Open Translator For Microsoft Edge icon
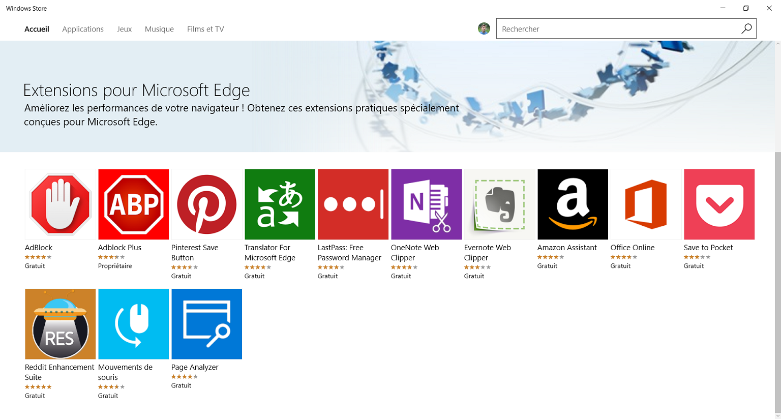The height and width of the screenshot is (419, 781). (280, 204)
